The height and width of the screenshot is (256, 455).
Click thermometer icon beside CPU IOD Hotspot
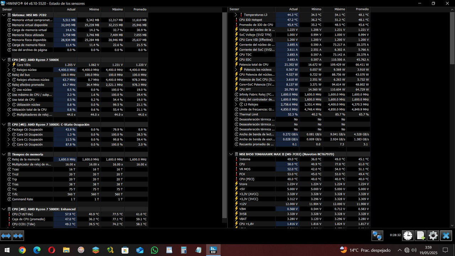pyautogui.click(x=236, y=20)
